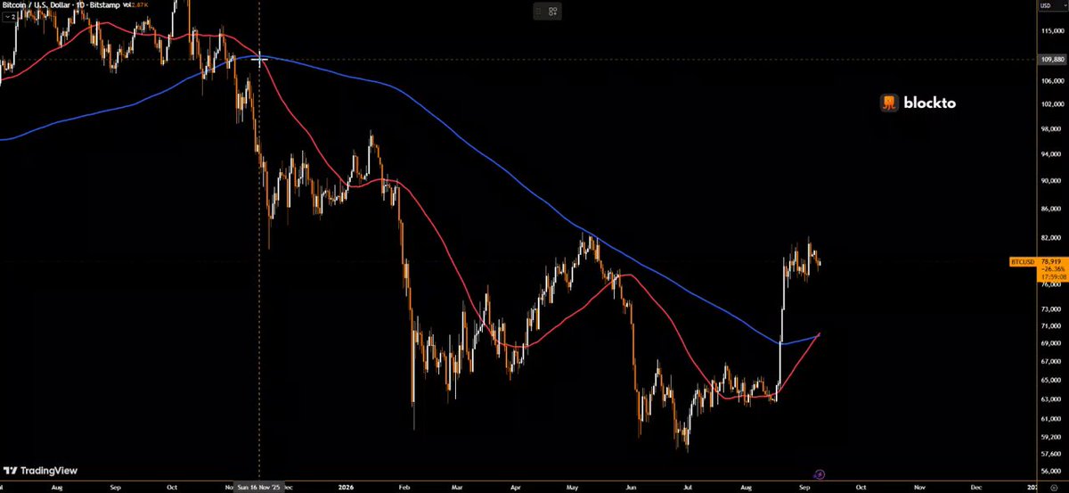Open chart settings gear on the time axis
Image resolution: width=1069 pixels, height=493 pixels.
click(1053, 488)
